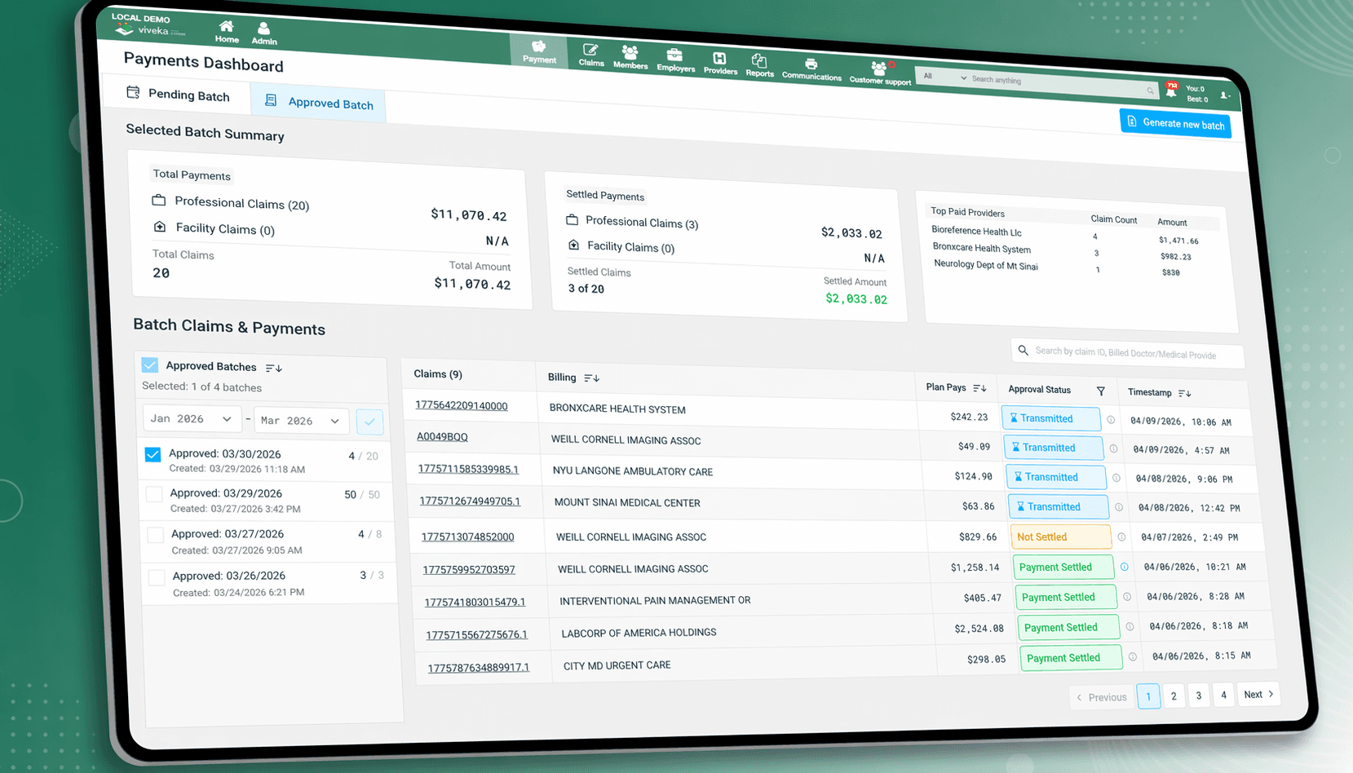Open claim 1775787634889917.1
The height and width of the screenshot is (773, 1353).
click(x=479, y=667)
